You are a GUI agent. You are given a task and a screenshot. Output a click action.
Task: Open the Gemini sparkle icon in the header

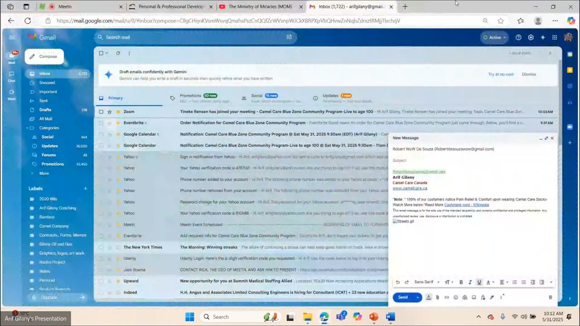(542, 38)
